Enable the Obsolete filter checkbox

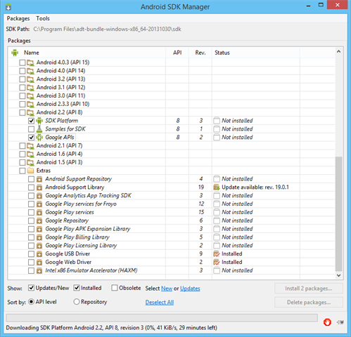coord(115,288)
